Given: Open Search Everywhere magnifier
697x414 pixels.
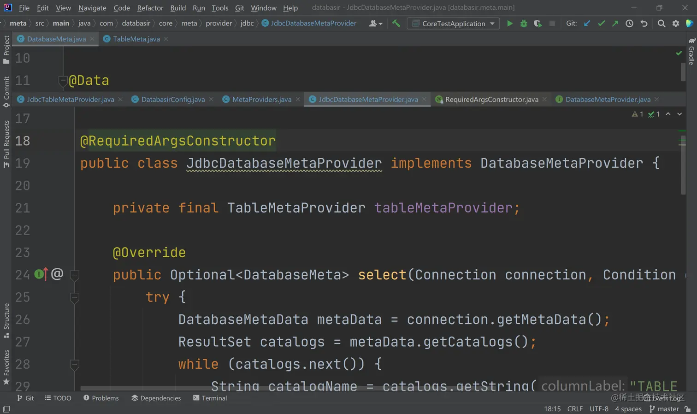Looking at the screenshot, I should pos(662,24).
